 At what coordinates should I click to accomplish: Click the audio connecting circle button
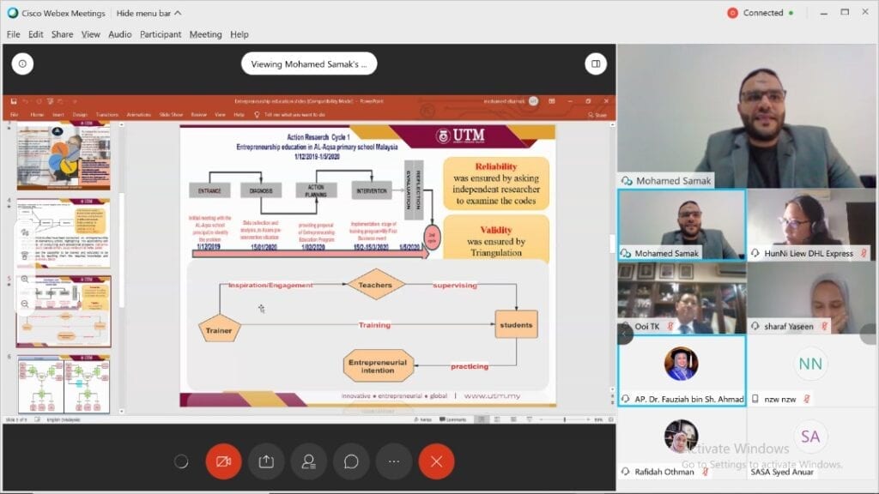181,461
